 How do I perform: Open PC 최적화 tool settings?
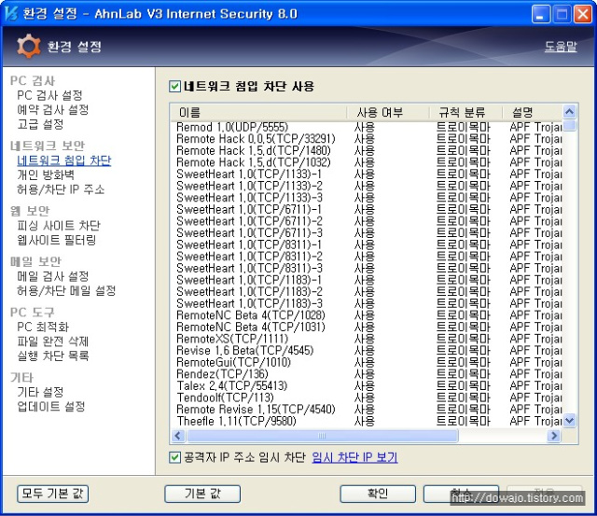(x=43, y=327)
